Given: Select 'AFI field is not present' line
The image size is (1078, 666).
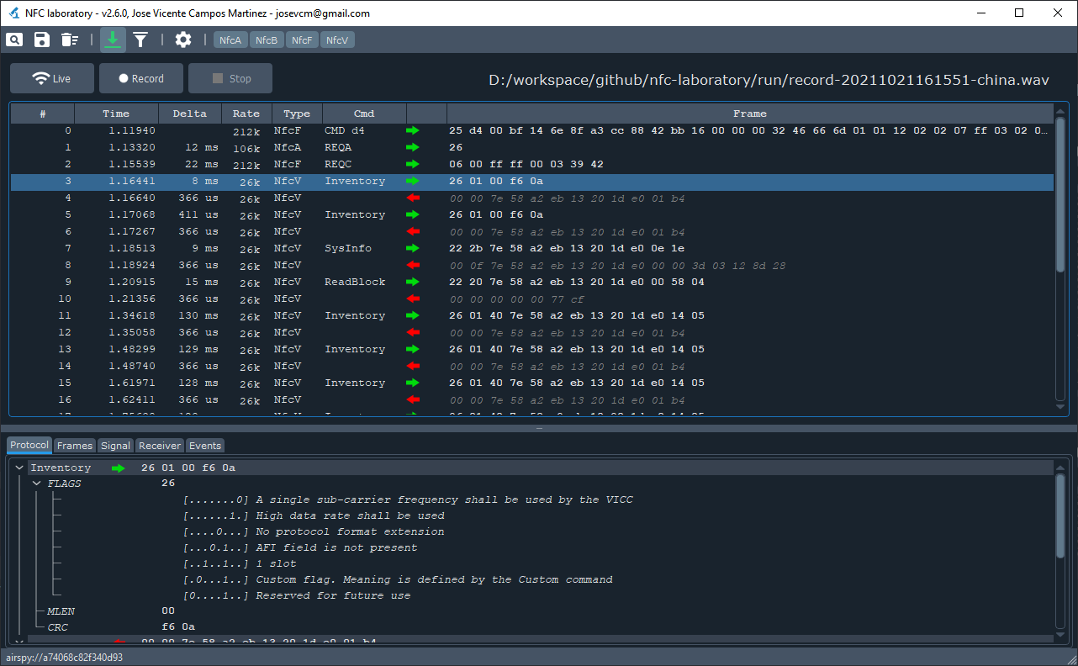Looking at the screenshot, I should pyautogui.click(x=300, y=547).
